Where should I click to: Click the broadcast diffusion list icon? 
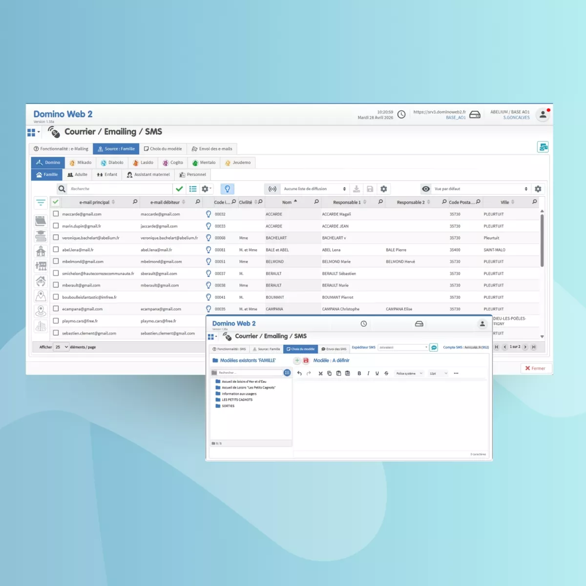click(x=272, y=189)
